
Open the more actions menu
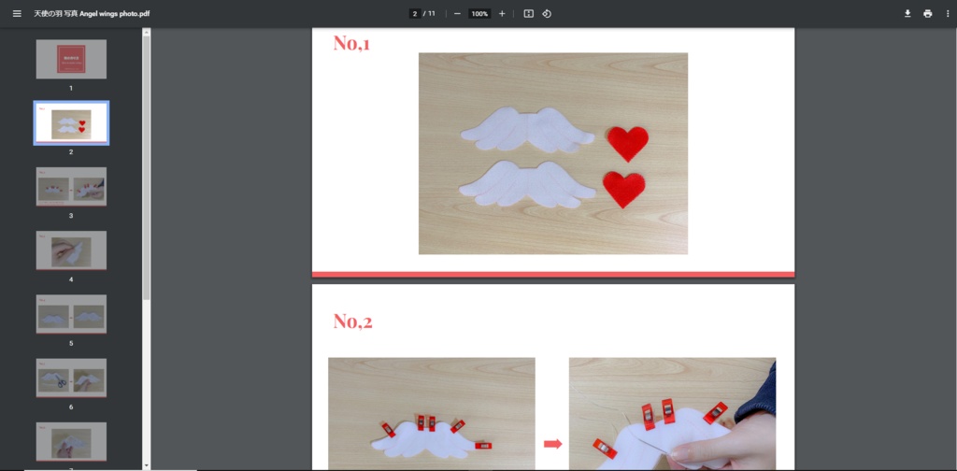pos(946,13)
